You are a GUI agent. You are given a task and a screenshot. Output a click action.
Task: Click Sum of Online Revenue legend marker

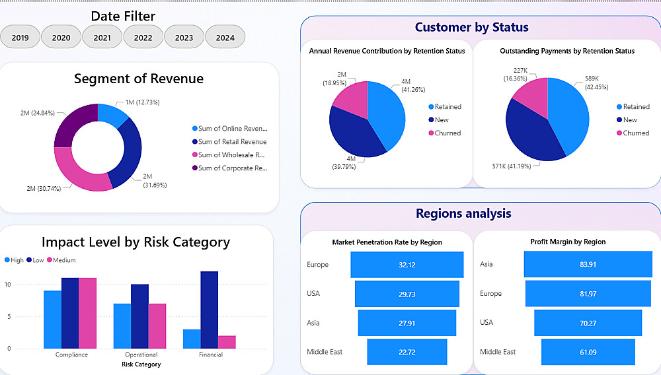(195, 128)
